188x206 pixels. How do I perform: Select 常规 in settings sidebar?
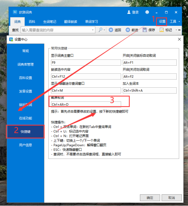25,51
